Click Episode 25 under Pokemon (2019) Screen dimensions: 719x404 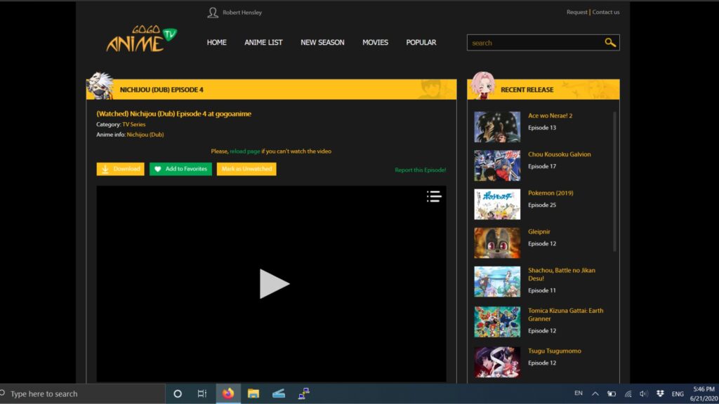[x=541, y=206]
